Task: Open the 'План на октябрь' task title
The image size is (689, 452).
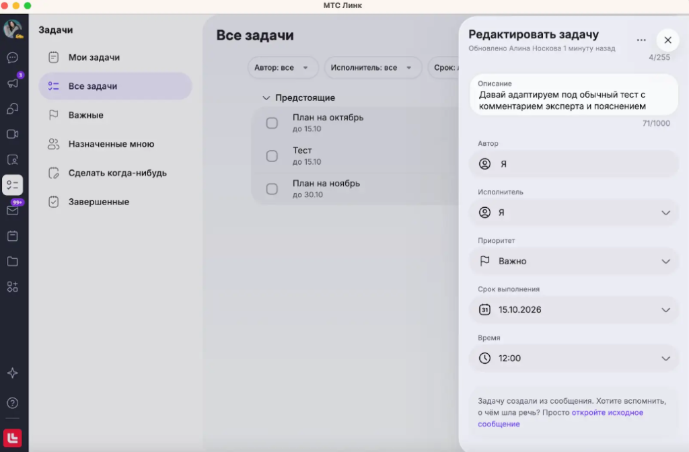Action: pos(328,118)
